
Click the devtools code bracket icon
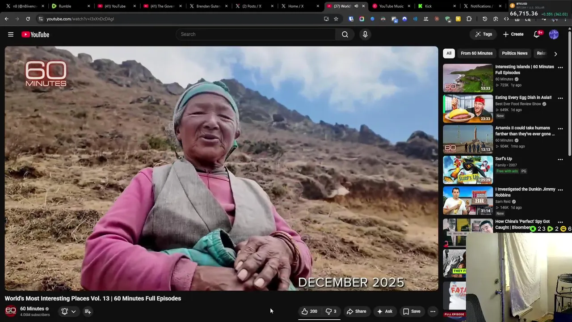coord(506,19)
